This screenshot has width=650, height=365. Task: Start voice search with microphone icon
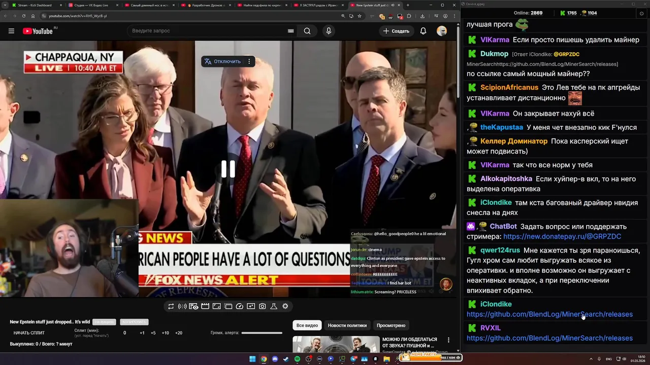329,31
